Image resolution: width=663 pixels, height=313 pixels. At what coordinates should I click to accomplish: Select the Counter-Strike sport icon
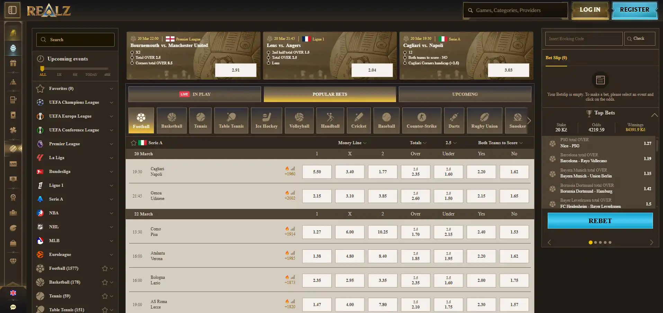422,120
